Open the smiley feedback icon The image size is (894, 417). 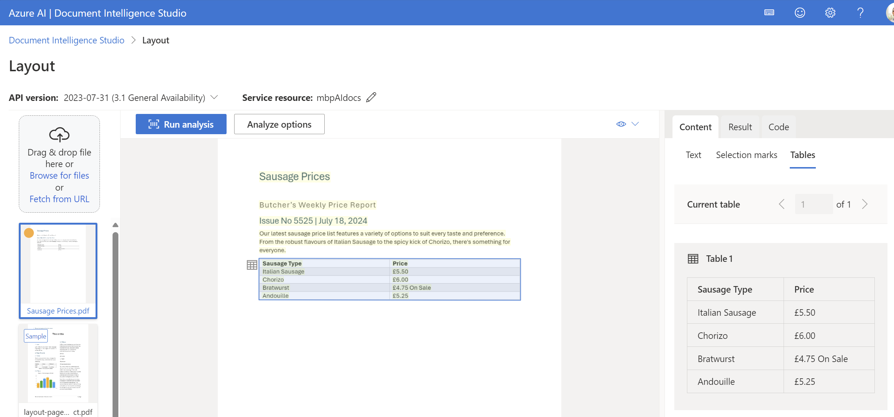click(800, 13)
